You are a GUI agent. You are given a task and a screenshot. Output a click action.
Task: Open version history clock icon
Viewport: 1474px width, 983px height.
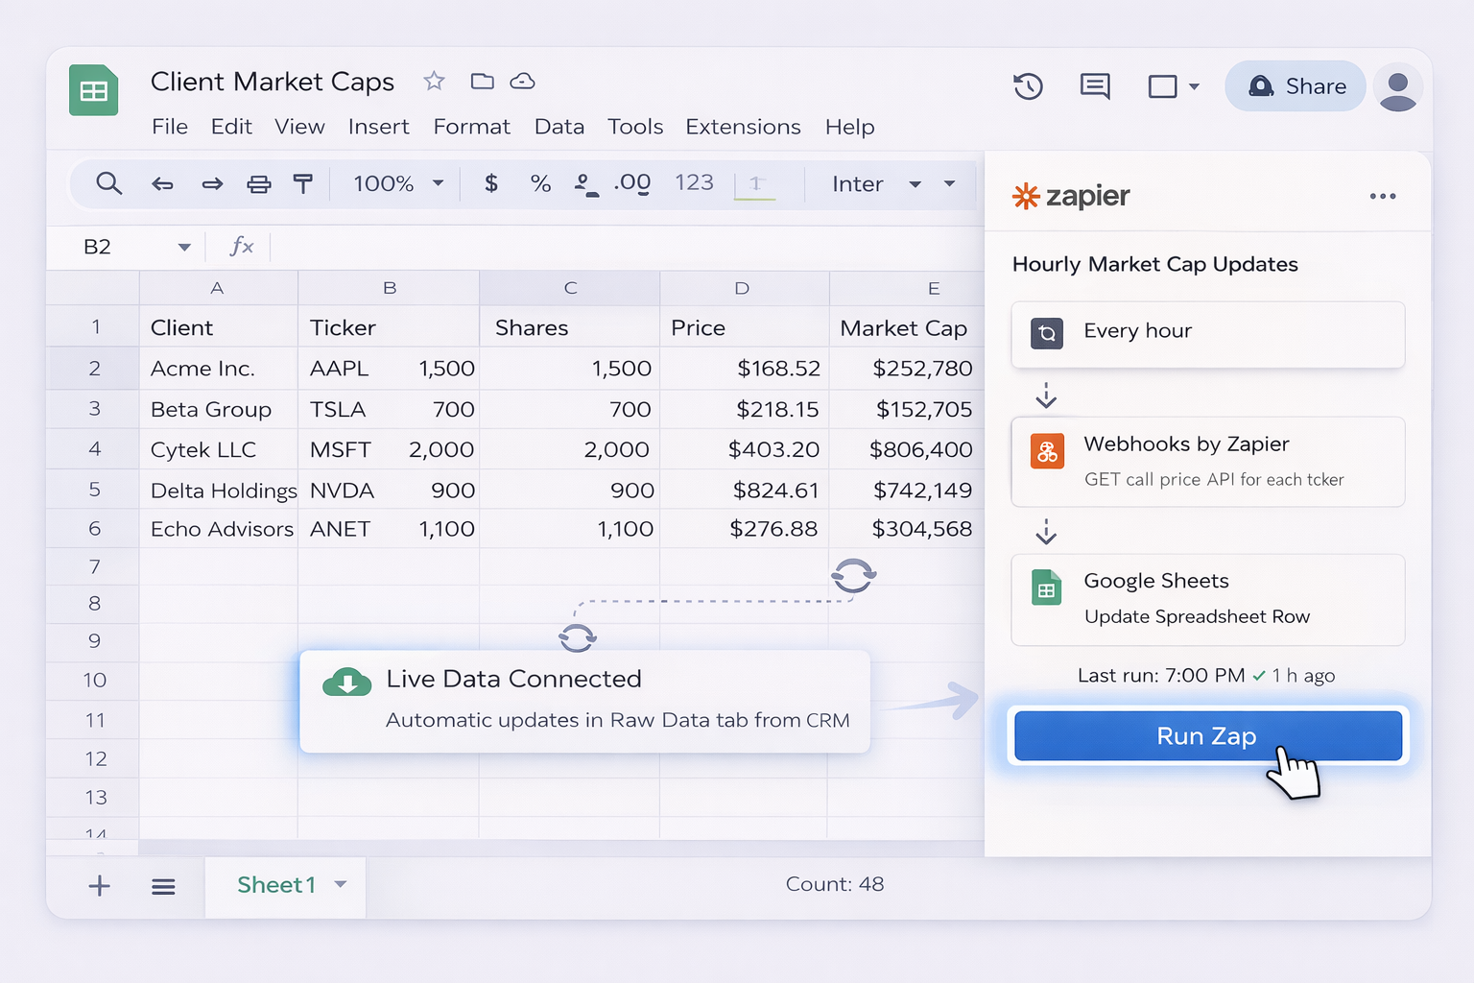(x=1028, y=86)
